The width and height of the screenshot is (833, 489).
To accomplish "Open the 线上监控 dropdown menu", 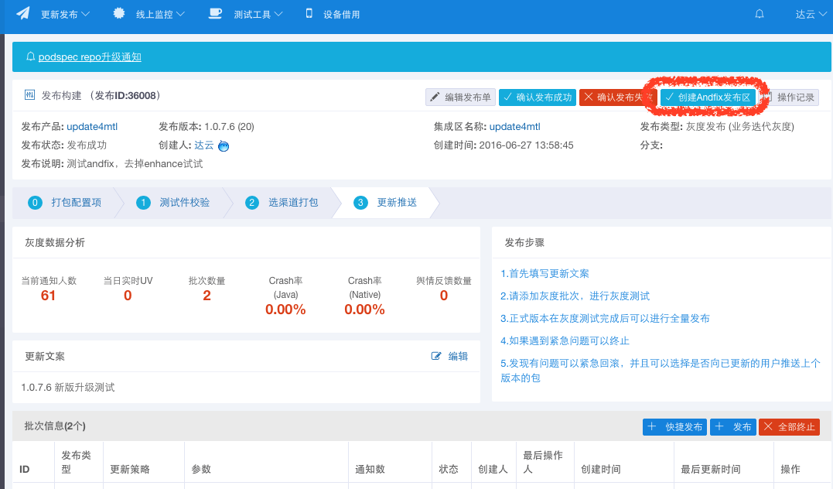I will [x=160, y=15].
